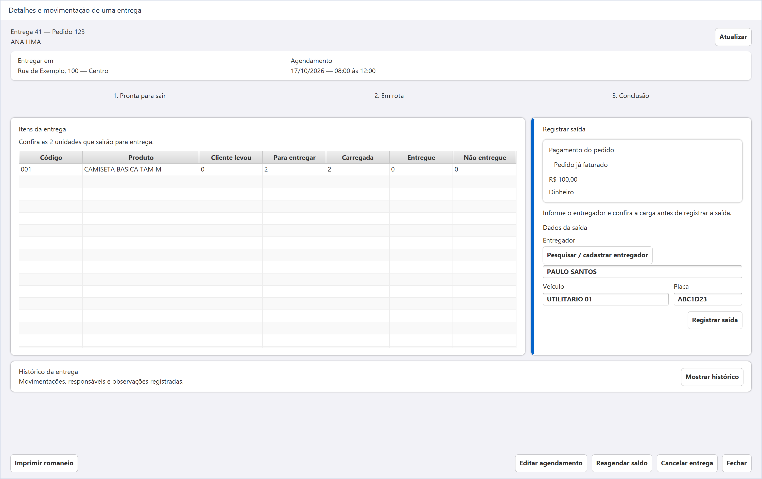Image resolution: width=762 pixels, height=479 pixels.
Task: Click the customer name ANA LIMA
Action: pyautogui.click(x=26, y=42)
